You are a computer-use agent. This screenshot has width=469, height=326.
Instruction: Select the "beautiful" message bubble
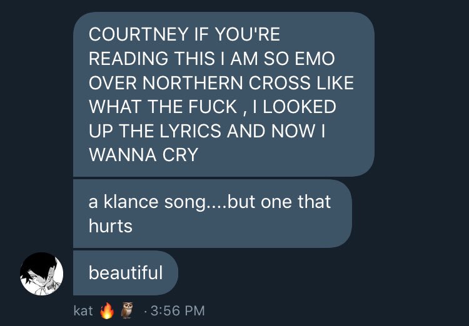pyautogui.click(x=126, y=273)
